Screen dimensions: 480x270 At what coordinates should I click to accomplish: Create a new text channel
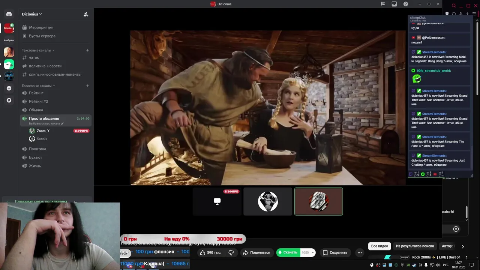coord(87,50)
